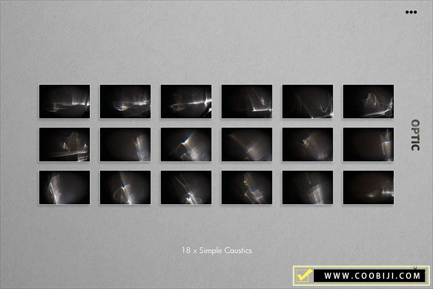This screenshot has height=289, width=433.
Task: Open the three-dot more options menu
Action: coord(411,12)
